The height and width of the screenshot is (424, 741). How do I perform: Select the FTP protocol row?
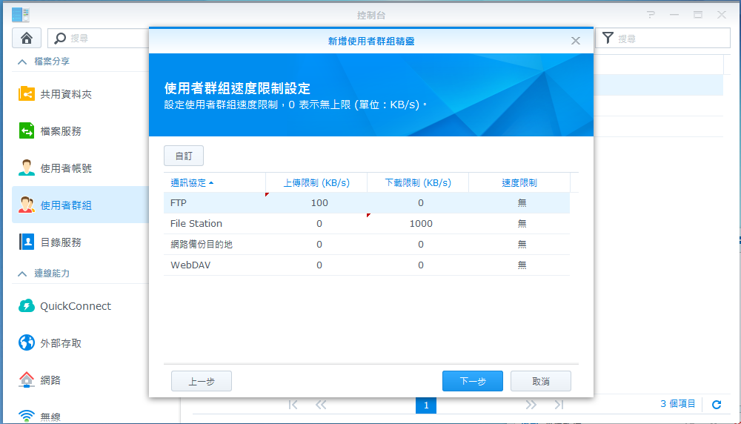[x=367, y=203]
